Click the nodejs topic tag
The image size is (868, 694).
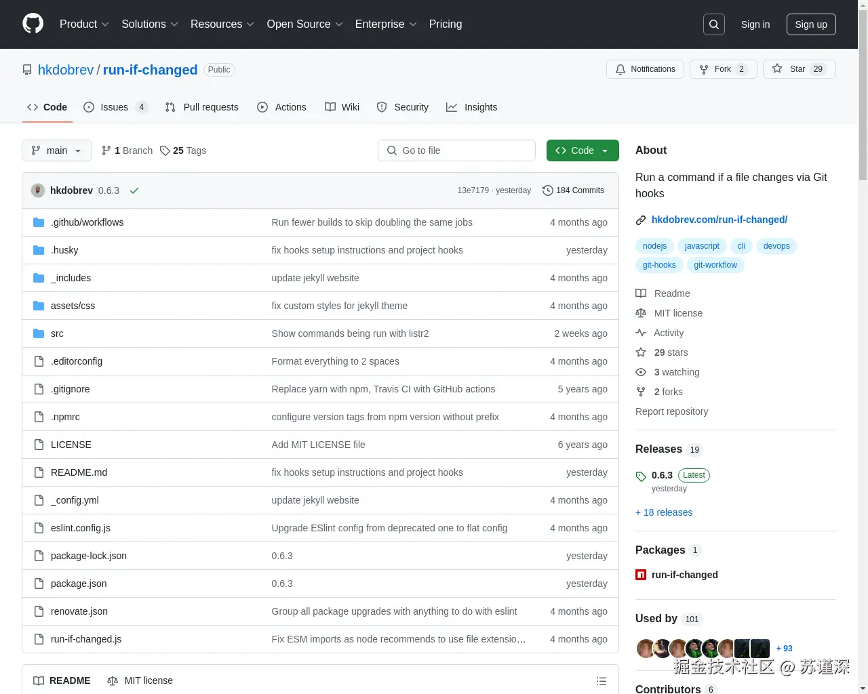pos(654,246)
